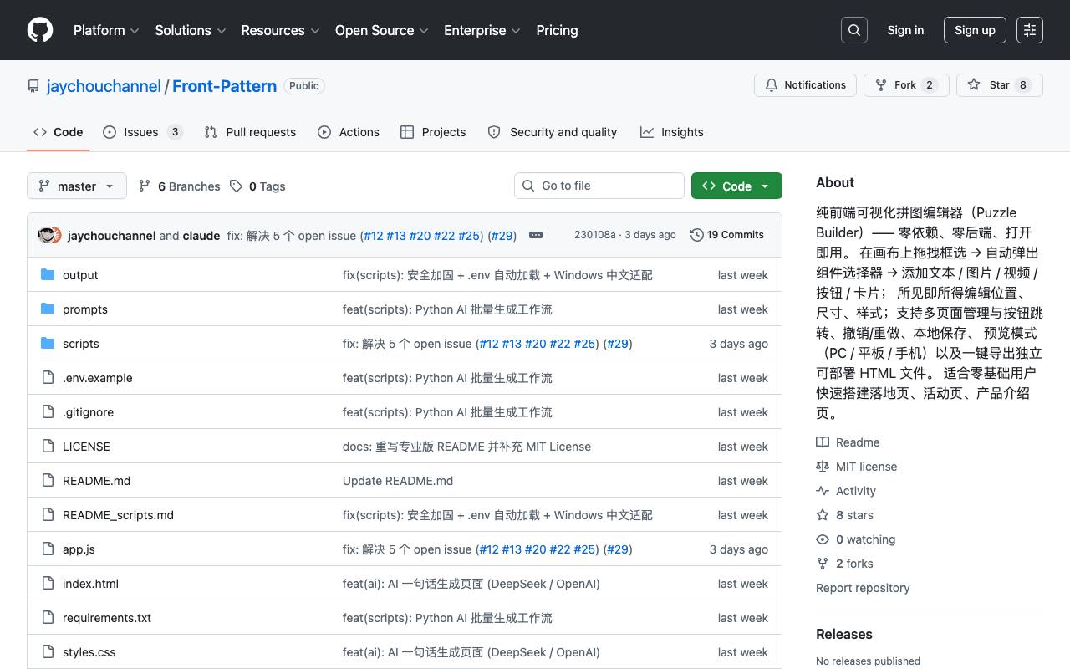This screenshot has height=669, width=1070.
Task: Open the 19 Commits history
Action: pyautogui.click(x=727, y=235)
